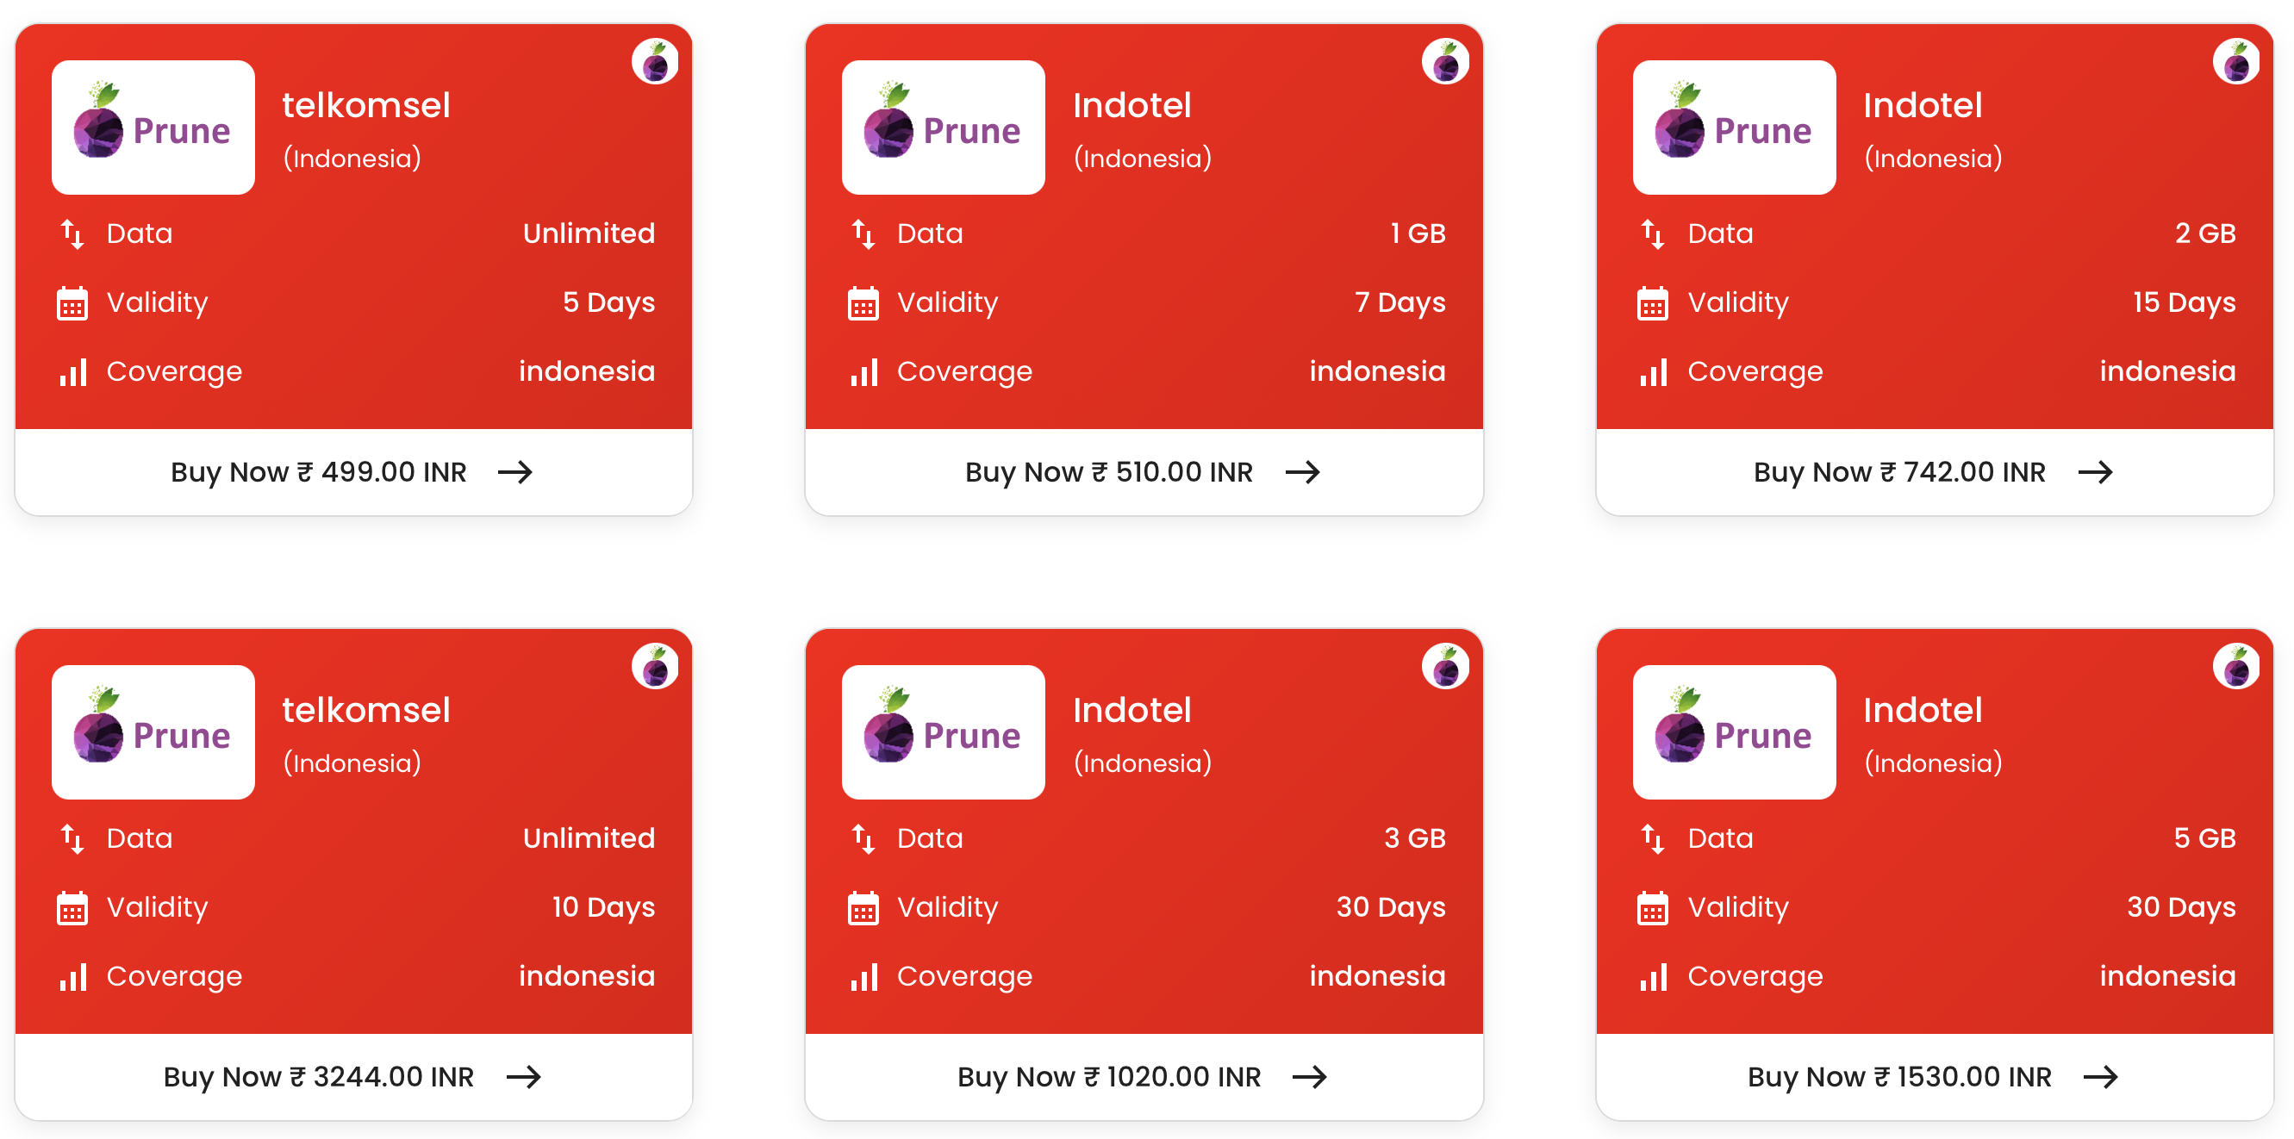The image size is (2294, 1139).
Task: Select Buy Now ₹ 3244.00 INR
Action: (352, 1077)
